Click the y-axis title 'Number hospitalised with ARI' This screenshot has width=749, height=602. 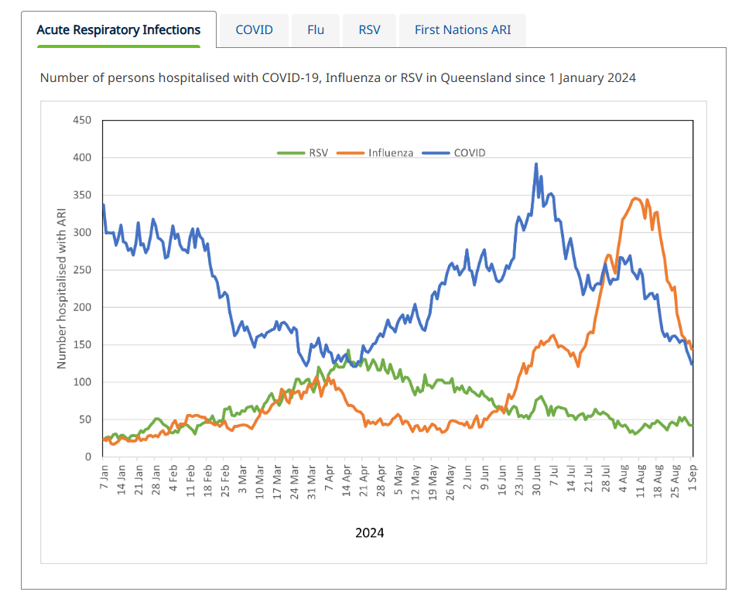[62, 288]
